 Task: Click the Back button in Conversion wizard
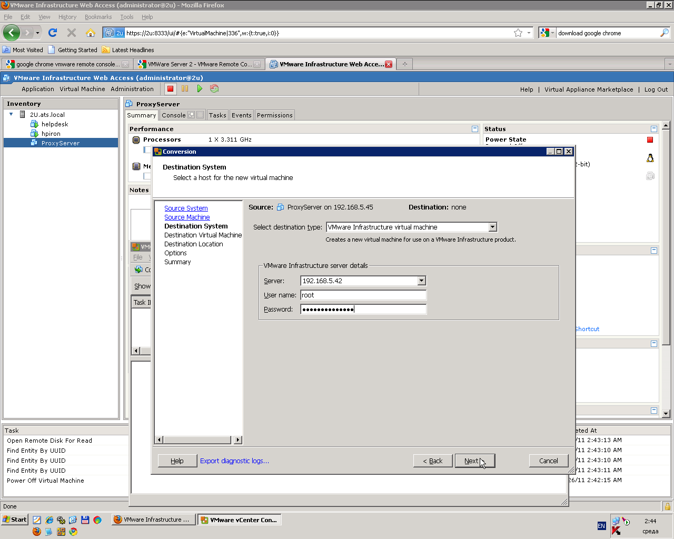pyautogui.click(x=433, y=461)
